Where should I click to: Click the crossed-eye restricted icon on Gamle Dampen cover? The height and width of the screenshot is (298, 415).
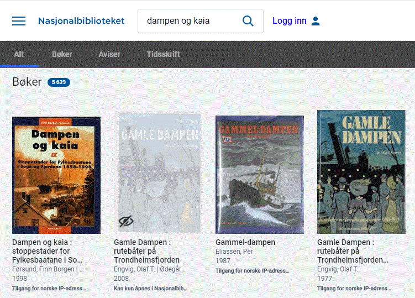[126, 221]
